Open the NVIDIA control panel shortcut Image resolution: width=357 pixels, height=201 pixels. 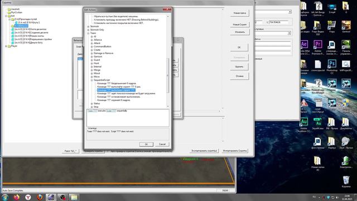point(346,47)
